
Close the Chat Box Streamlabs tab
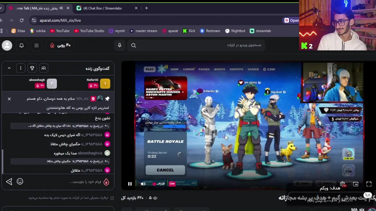coord(136,8)
